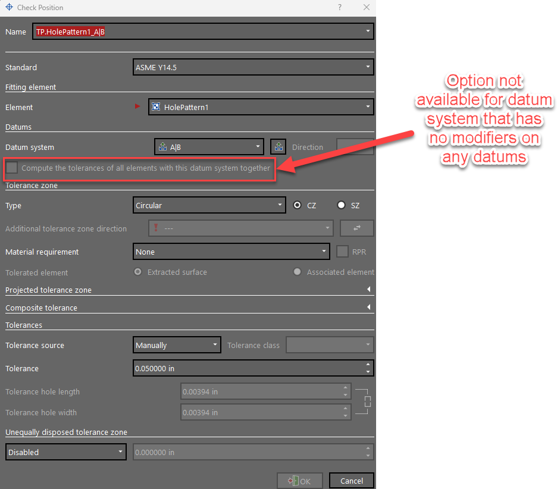Click the HolePattern1 element icon
Screen dimensions: 557x489
[156, 106]
